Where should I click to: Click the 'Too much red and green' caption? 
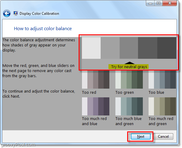pyautogui.click(x=161, y=121)
